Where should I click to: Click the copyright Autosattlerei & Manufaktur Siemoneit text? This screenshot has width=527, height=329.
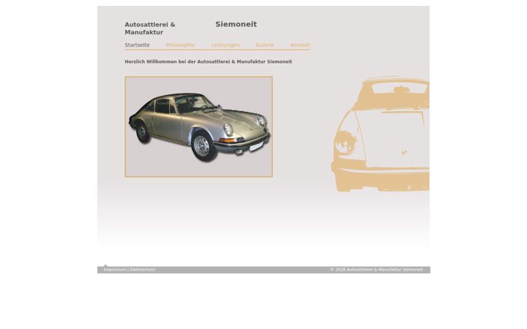(376, 270)
